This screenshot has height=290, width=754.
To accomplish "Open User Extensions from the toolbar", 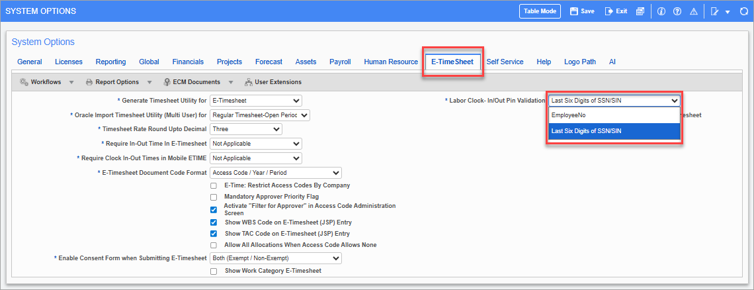I will tap(273, 82).
